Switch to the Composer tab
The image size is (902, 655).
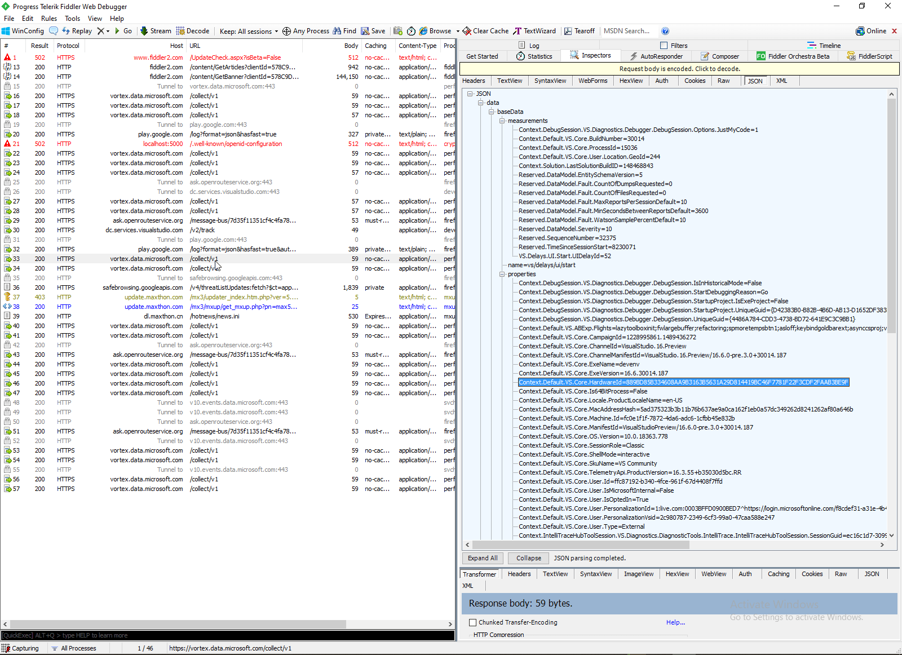click(720, 56)
